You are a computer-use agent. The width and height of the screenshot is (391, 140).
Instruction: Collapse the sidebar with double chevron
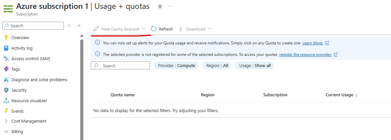(79, 26)
